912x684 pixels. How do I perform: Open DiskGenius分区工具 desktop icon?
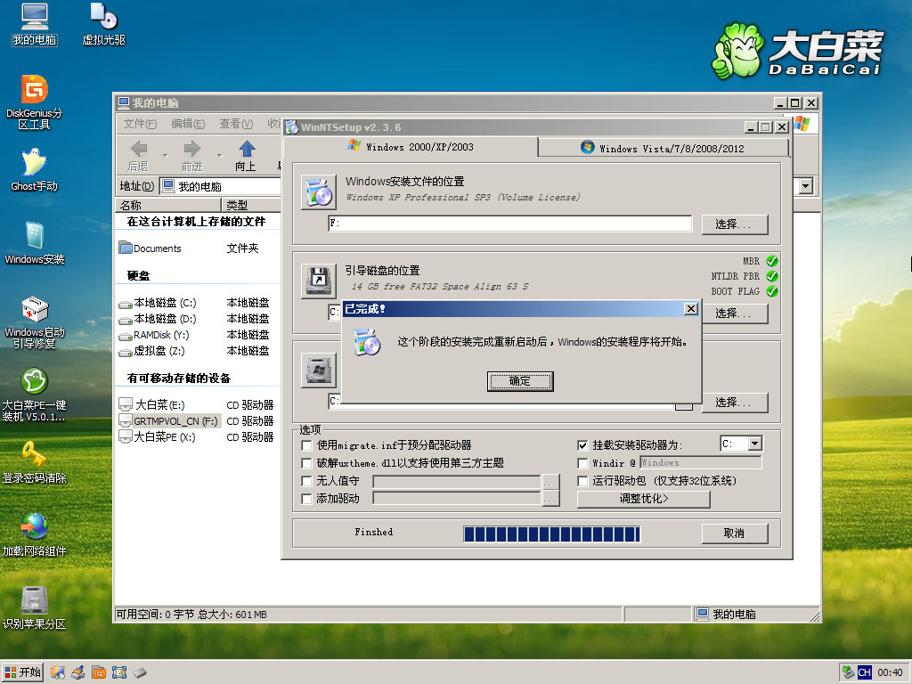tap(34, 91)
